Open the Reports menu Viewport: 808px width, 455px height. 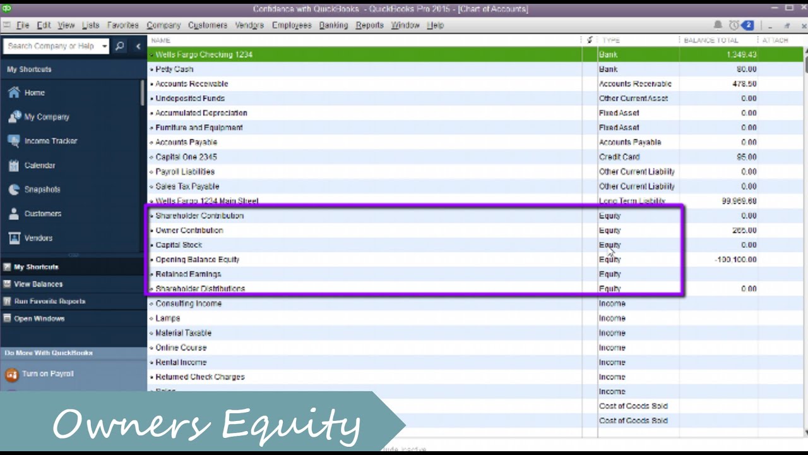pyautogui.click(x=369, y=25)
